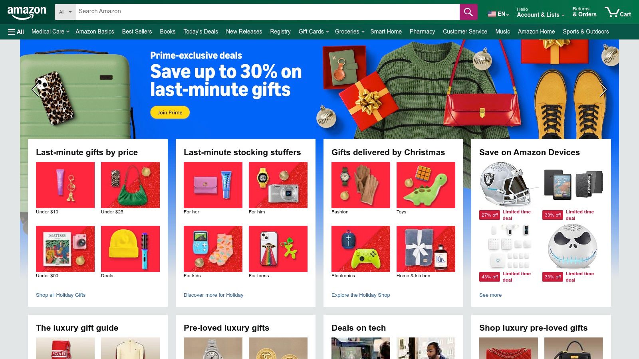639x359 pixels.
Task: Click the magnifying glass search button
Action: tap(468, 12)
